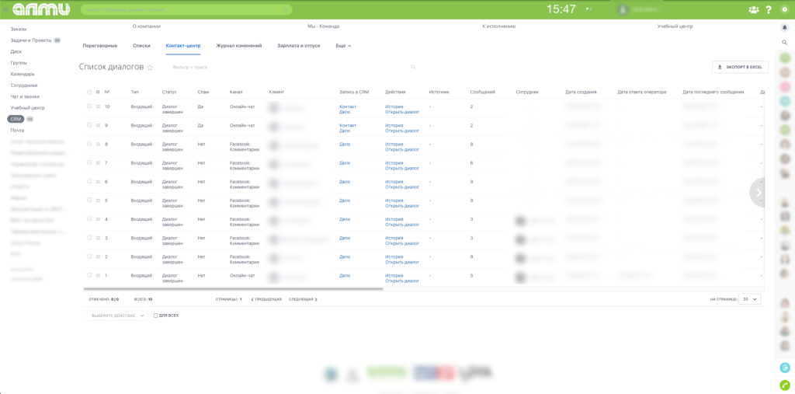795x394 pixels.
Task: Go to СЛЕДУЮЩАЯ page
Action: coord(304,299)
